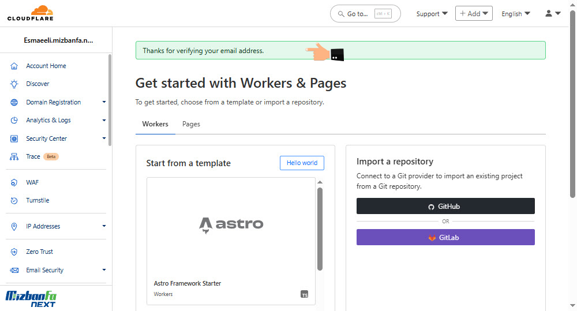Screen dimensions: 577x311
Task: Switch to the Pages tab
Action: pyautogui.click(x=192, y=124)
